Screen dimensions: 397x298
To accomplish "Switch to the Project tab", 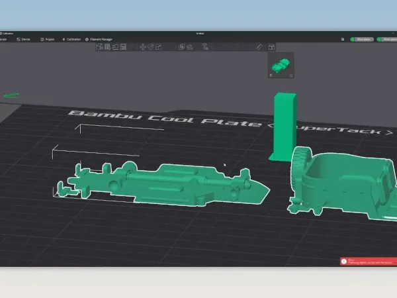I will click(x=48, y=39).
